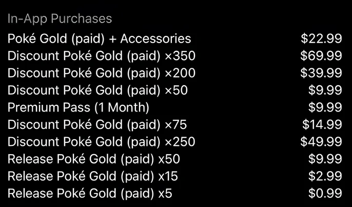Select Discount Poké Gold (paid) ×50
The width and height of the screenshot is (352, 207).
click(x=97, y=90)
